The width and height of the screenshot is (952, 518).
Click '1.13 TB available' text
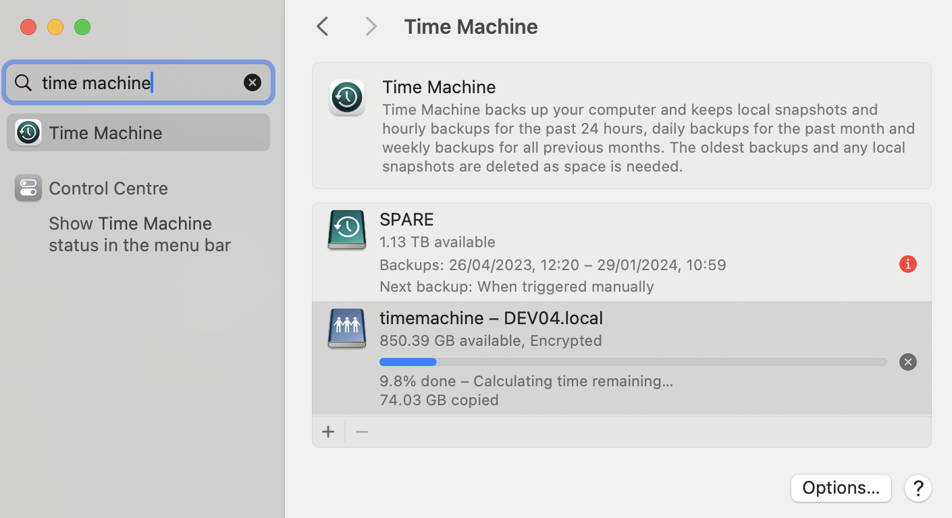point(438,242)
